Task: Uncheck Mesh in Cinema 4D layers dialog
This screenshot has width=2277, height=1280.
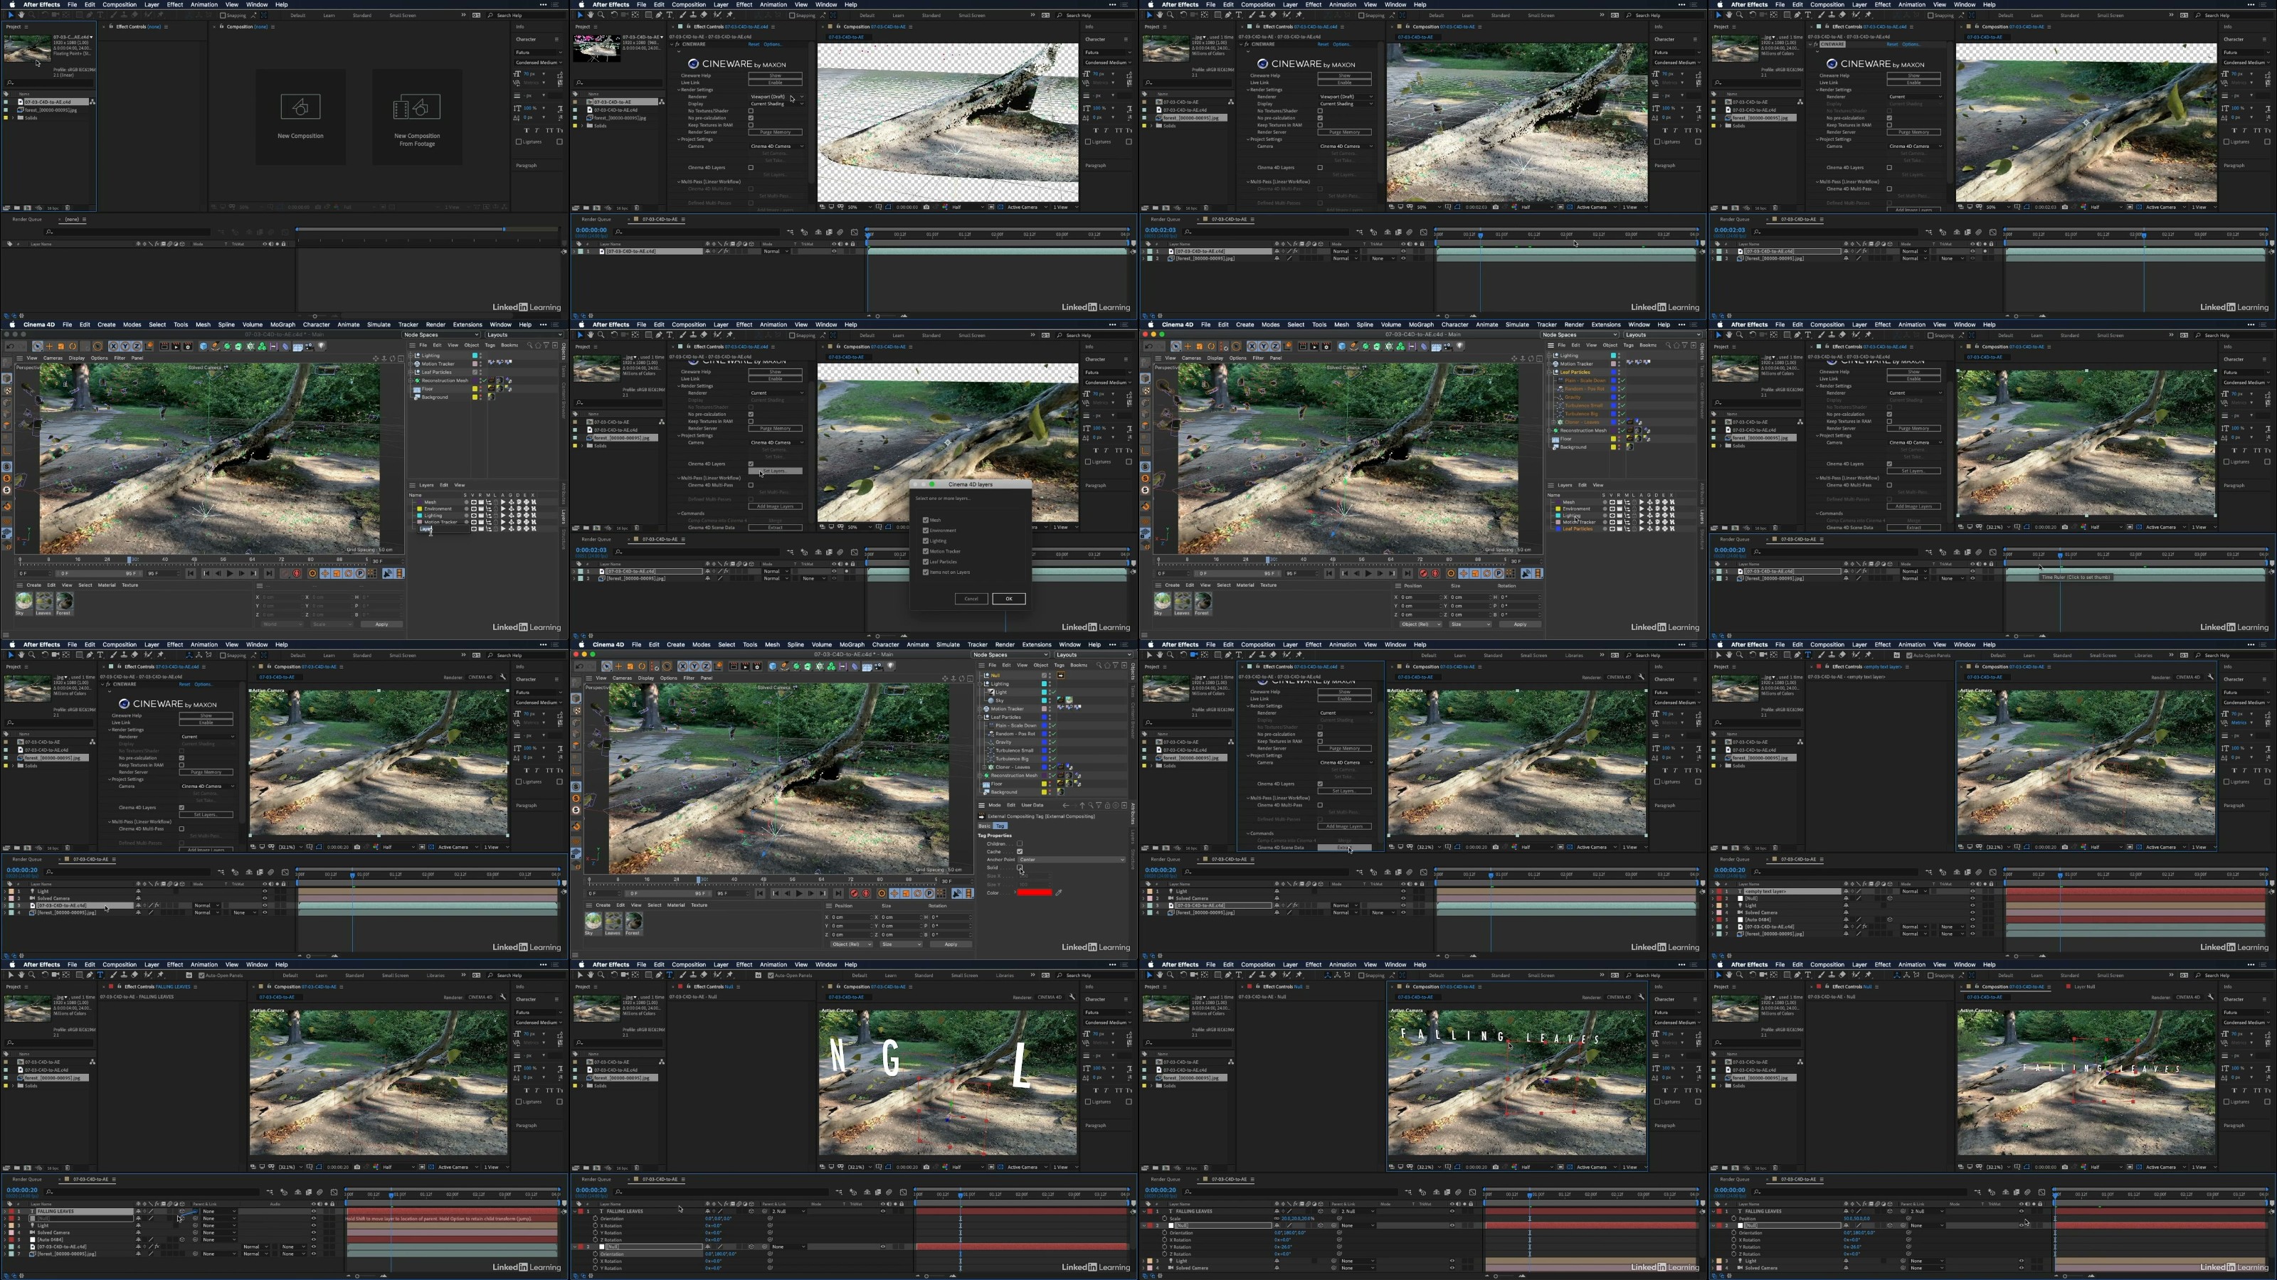Action: [x=926, y=521]
